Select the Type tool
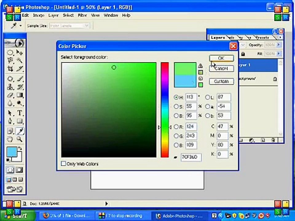The image size is (295, 221). click(x=20, y=113)
